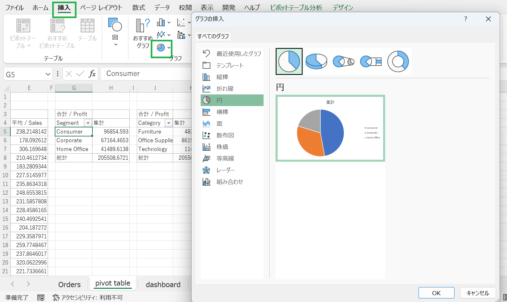Screen dimensions: 507x302
Task: Choose 散布図 scatter chart type
Action: 232,135
